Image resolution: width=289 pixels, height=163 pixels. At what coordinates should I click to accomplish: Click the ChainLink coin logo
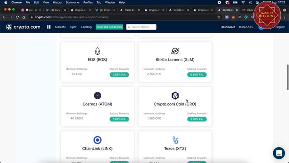[x=98, y=140]
